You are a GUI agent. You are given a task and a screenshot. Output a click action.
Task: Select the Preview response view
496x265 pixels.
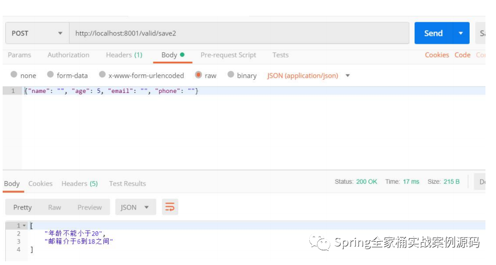pyautogui.click(x=90, y=207)
